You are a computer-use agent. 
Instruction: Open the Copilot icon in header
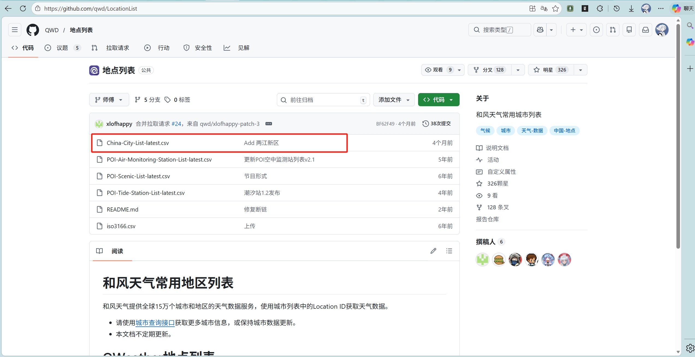point(540,30)
